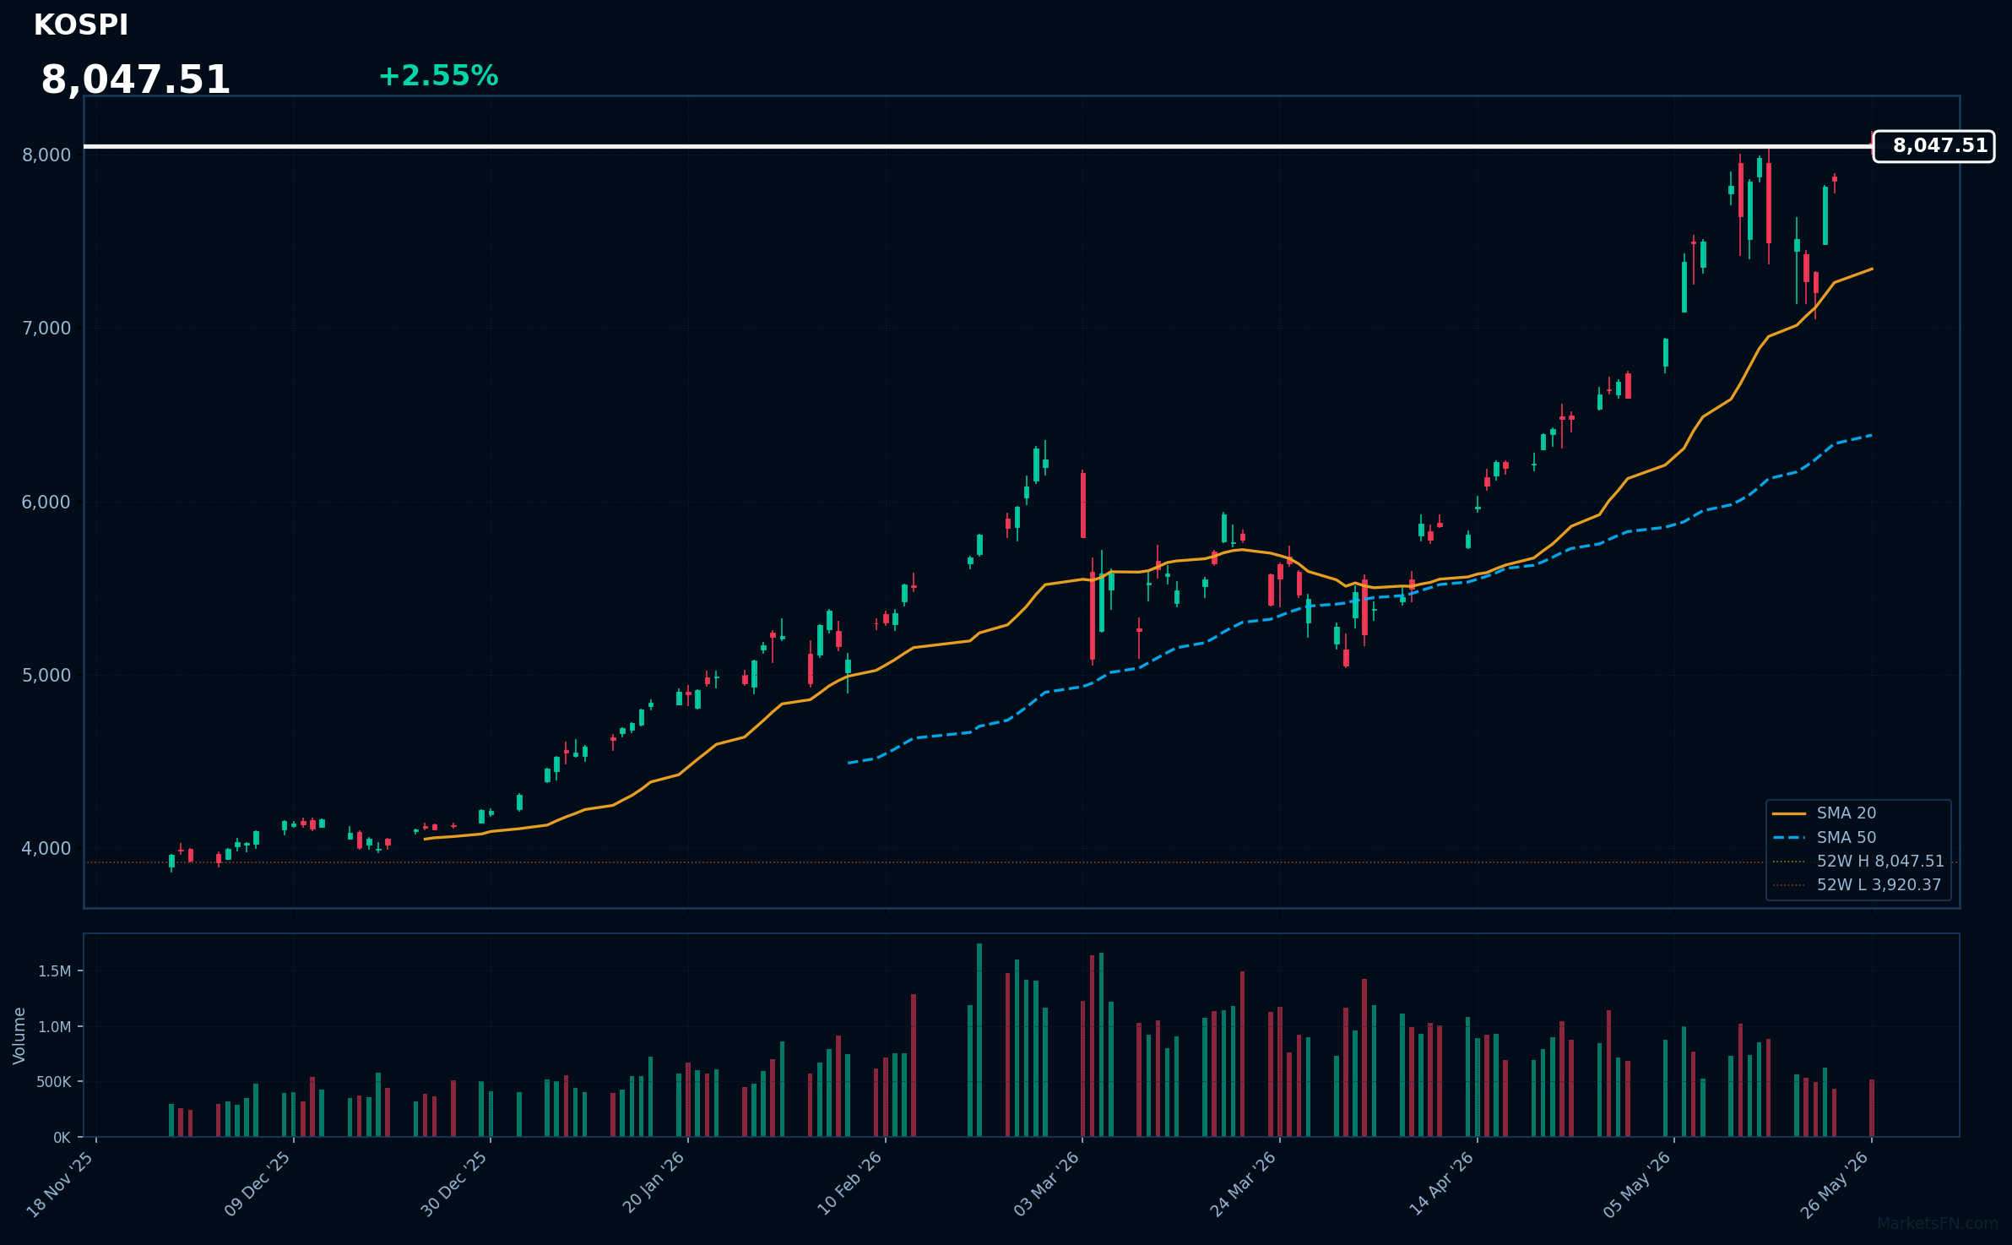This screenshot has height=1245, width=2012.
Task: Click the 4,000 price axis label
Action: [x=46, y=848]
